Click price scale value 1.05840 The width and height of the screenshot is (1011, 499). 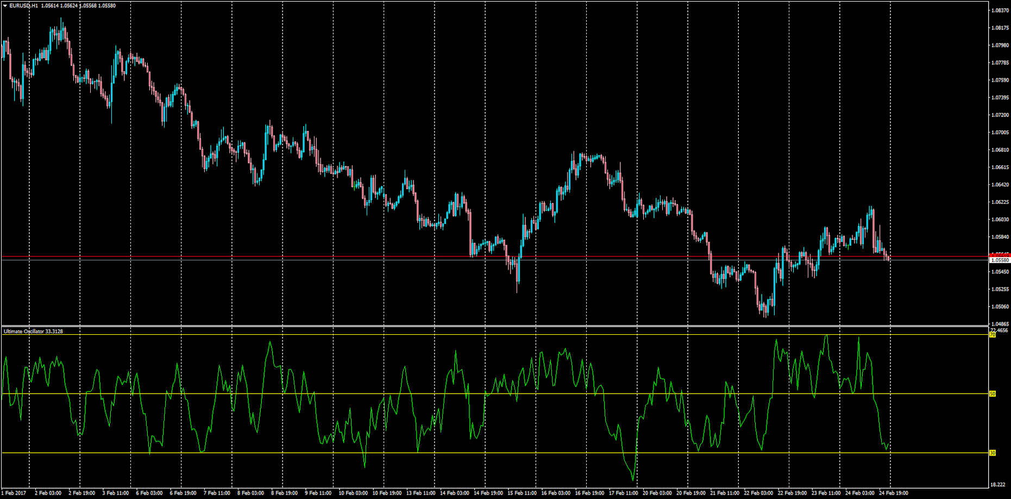1000,237
